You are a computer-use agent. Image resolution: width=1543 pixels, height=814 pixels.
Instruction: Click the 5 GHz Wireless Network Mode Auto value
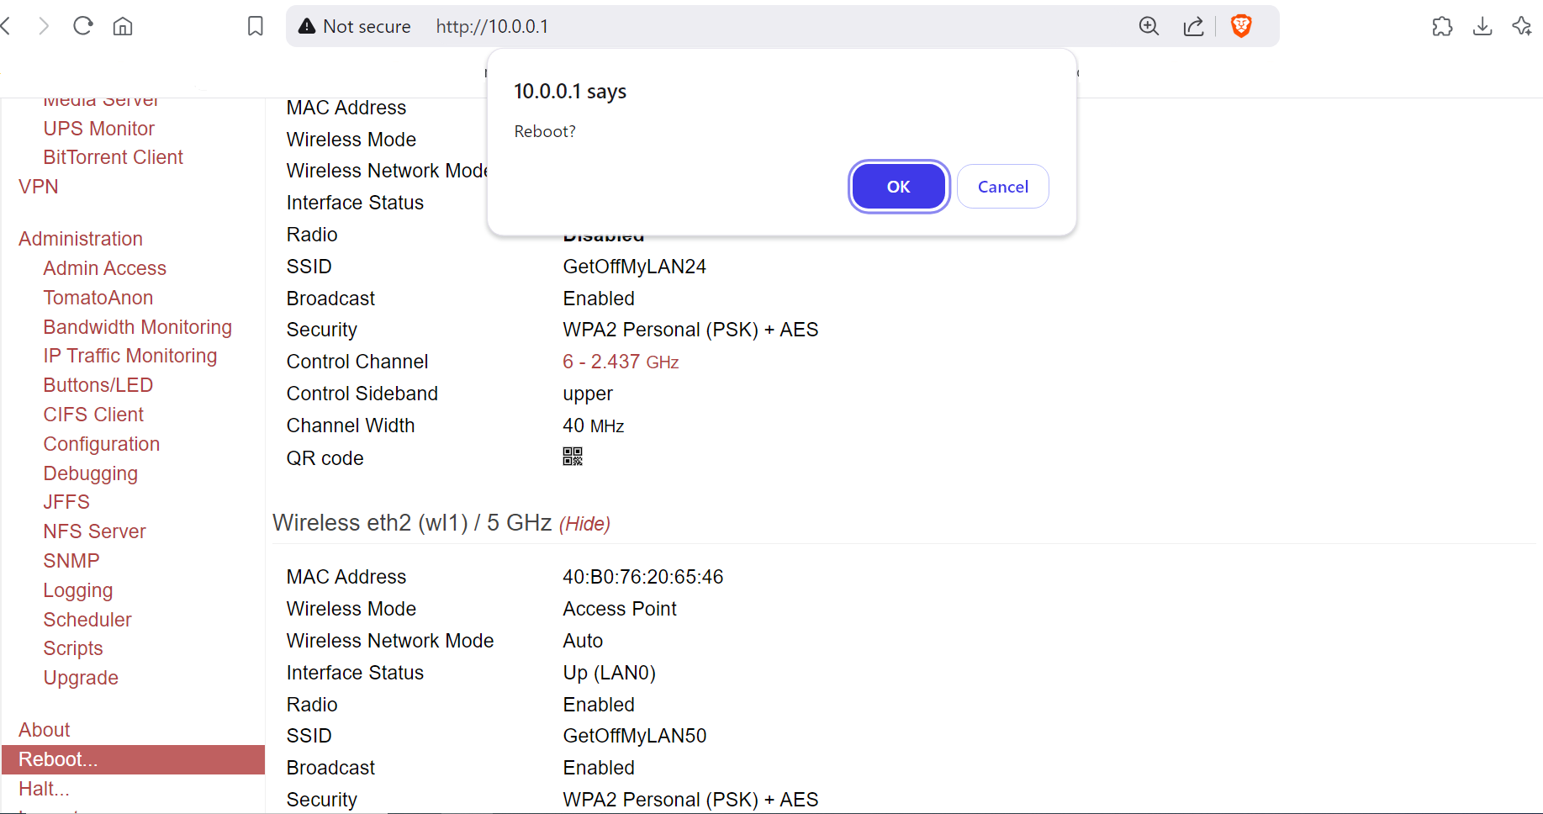(x=583, y=641)
